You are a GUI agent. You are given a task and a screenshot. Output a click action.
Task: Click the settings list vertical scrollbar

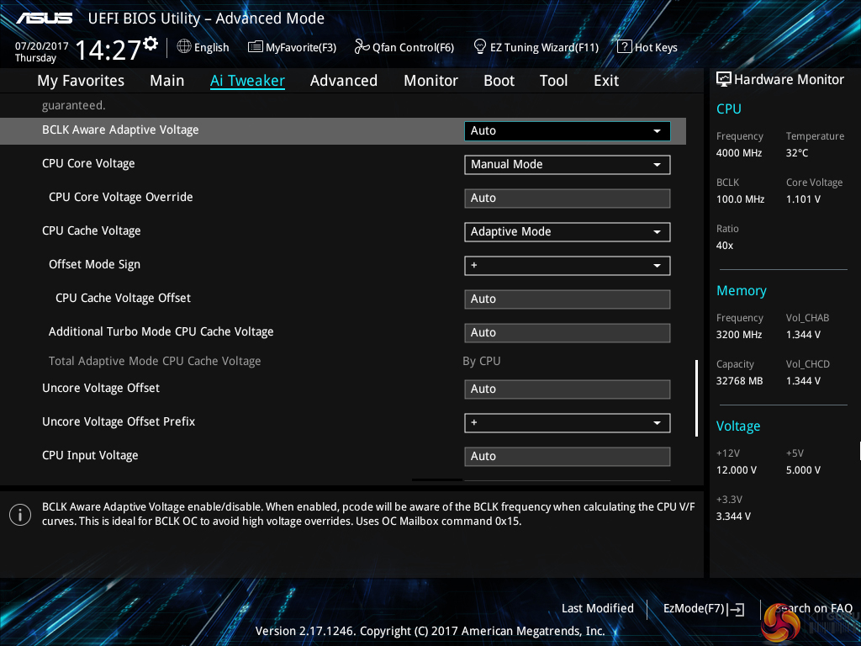[x=696, y=398]
